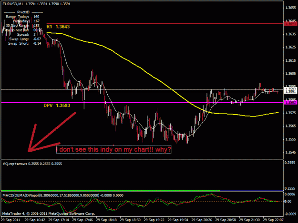The image size is (298, 223).
Task: Select the blue VQ indicator line segment
Action: point(252,190)
